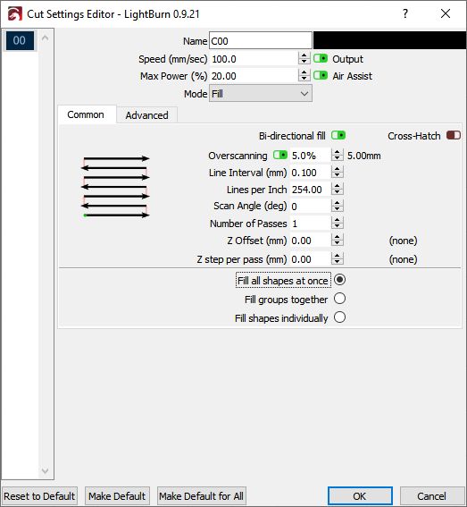Click the Z Offset value field
The width and height of the screenshot is (467, 507).
click(310, 241)
